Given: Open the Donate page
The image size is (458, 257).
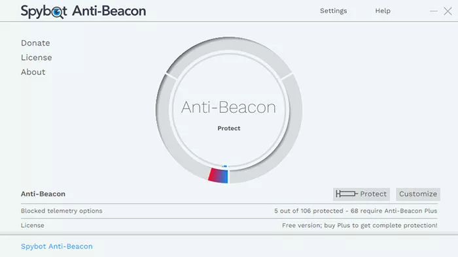Looking at the screenshot, I should click(x=35, y=43).
